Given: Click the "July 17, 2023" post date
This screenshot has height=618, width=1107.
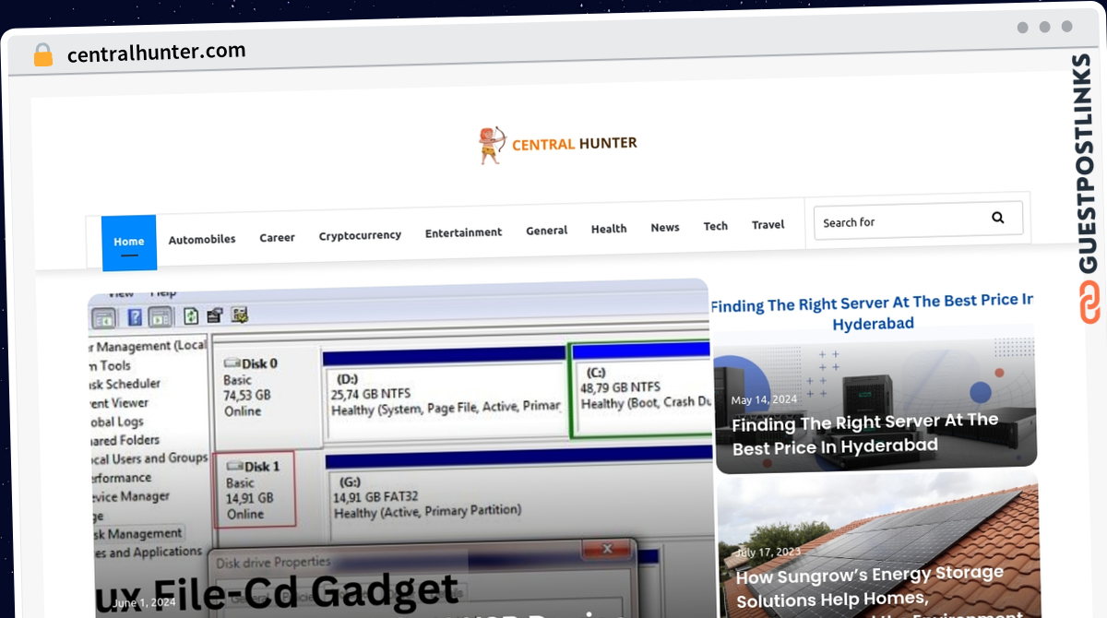Looking at the screenshot, I should click(x=767, y=553).
